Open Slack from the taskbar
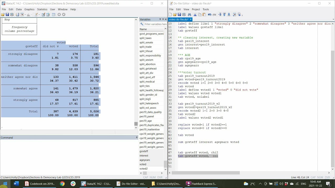The image size is (335, 188). pyautogui.click(x=73, y=184)
